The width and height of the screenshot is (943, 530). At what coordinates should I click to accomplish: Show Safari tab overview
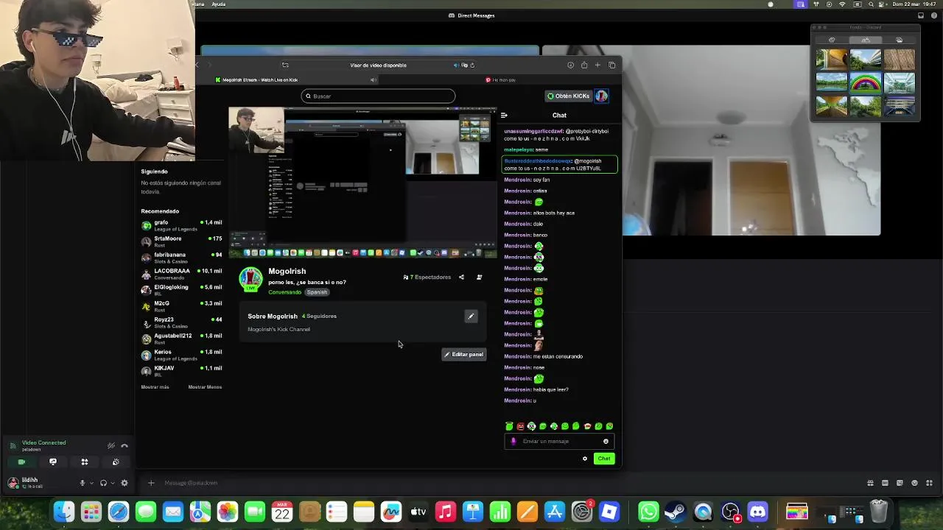[611, 65]
